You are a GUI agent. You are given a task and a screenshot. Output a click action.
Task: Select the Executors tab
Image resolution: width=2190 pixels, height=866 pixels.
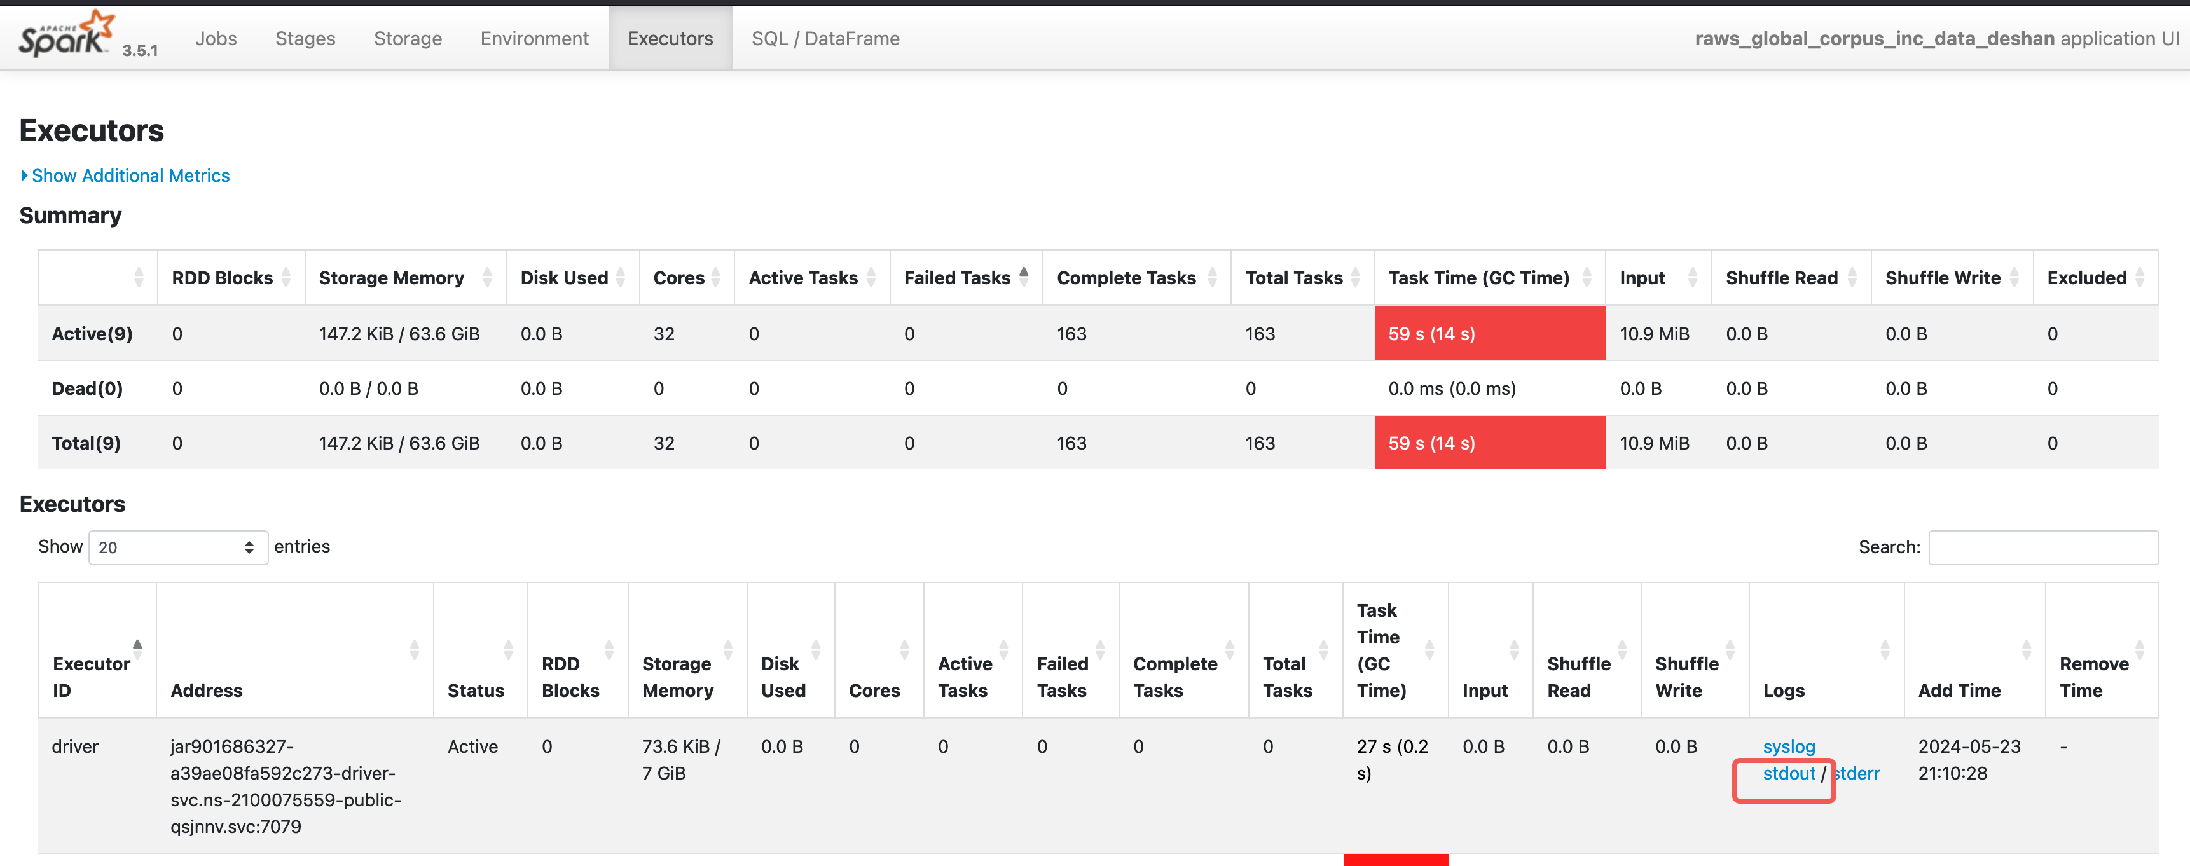coord(670,38)
